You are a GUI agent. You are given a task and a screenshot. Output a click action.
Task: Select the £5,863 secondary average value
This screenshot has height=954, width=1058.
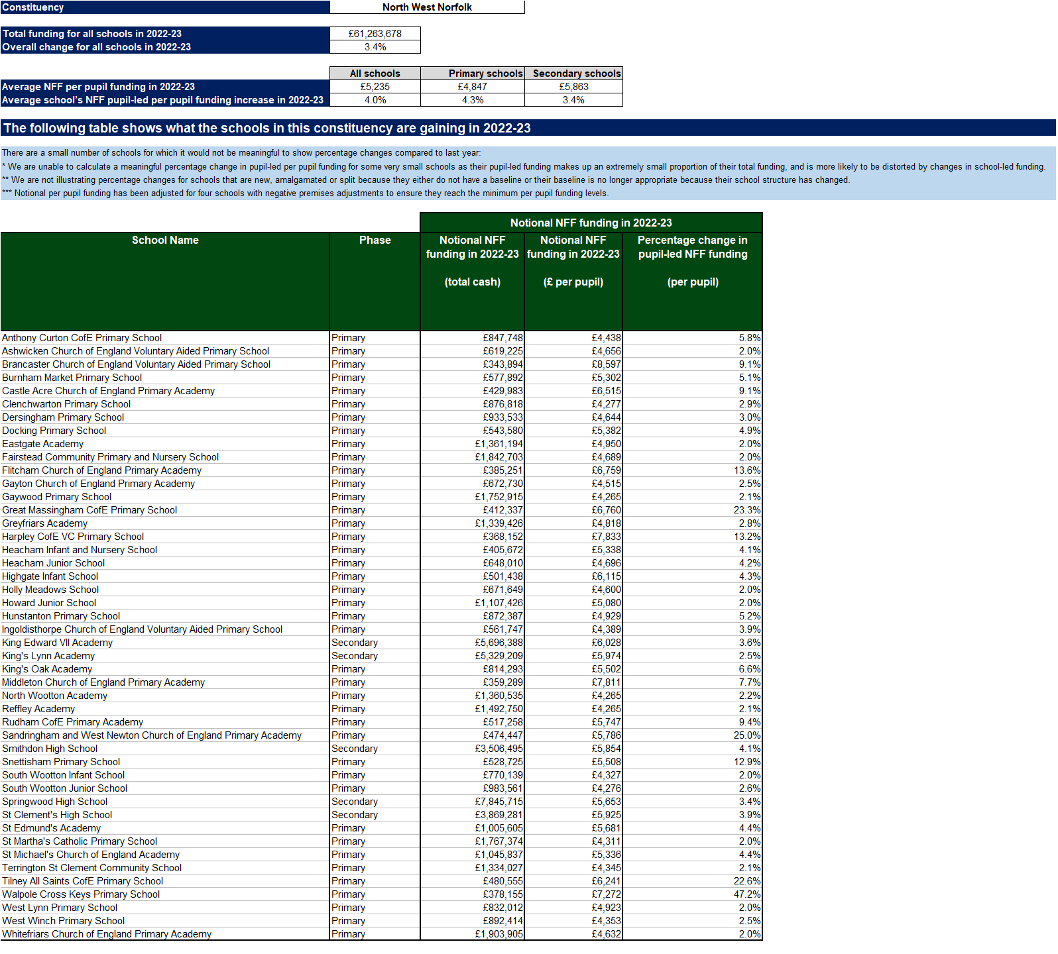[x=573, y=87]
